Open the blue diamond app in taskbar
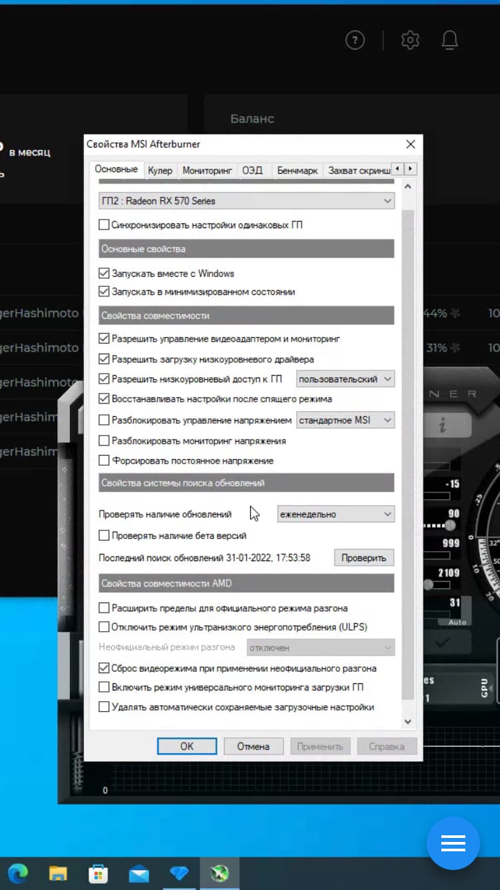The image size is (500, 890). (179, 873)
